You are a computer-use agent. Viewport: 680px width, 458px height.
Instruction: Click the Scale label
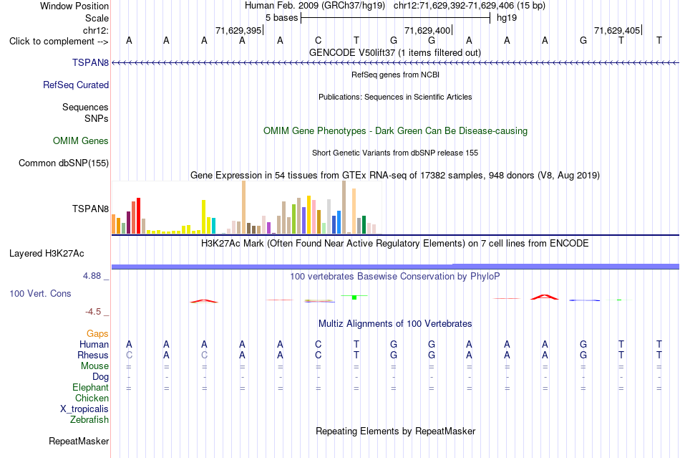click(97, 18)
